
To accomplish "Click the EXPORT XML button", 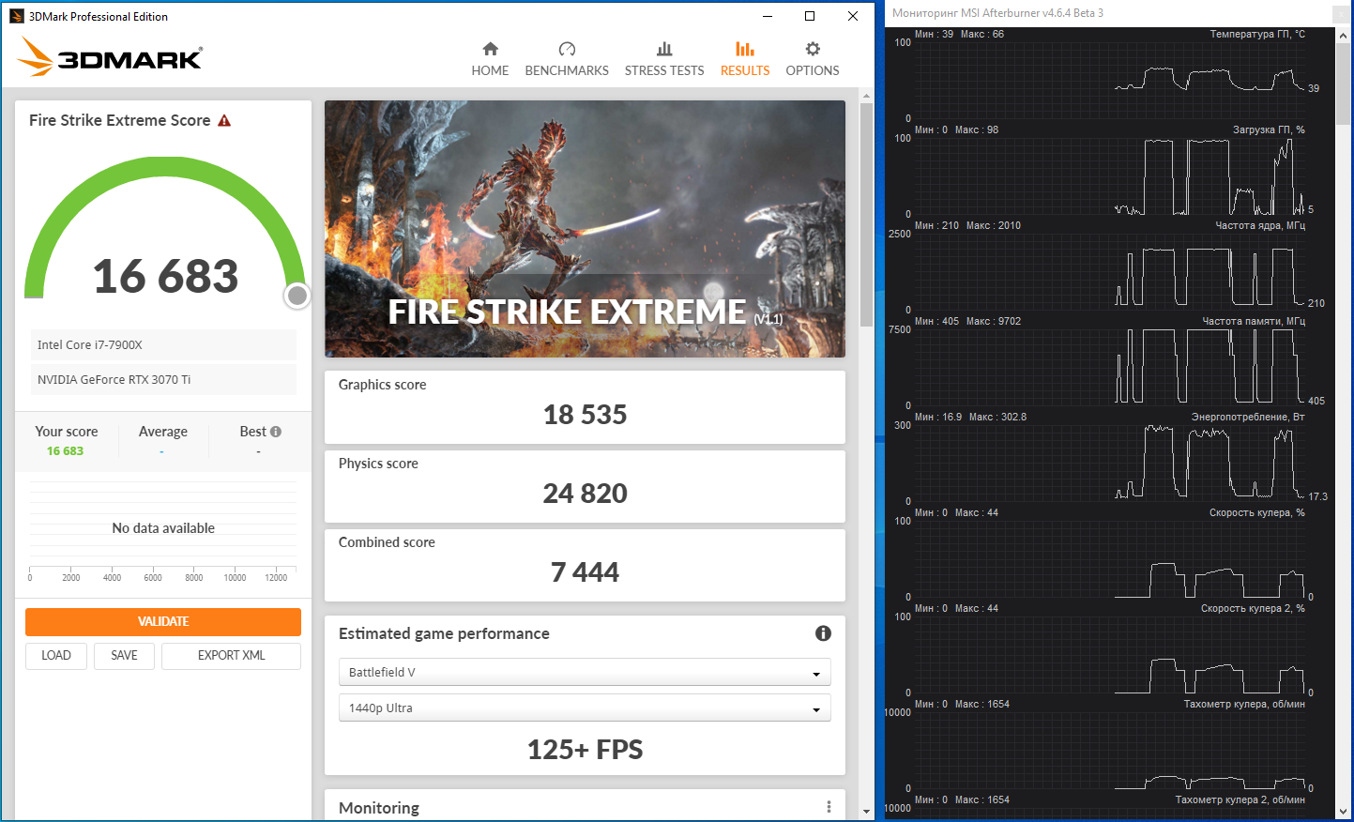I will (231, 656).
